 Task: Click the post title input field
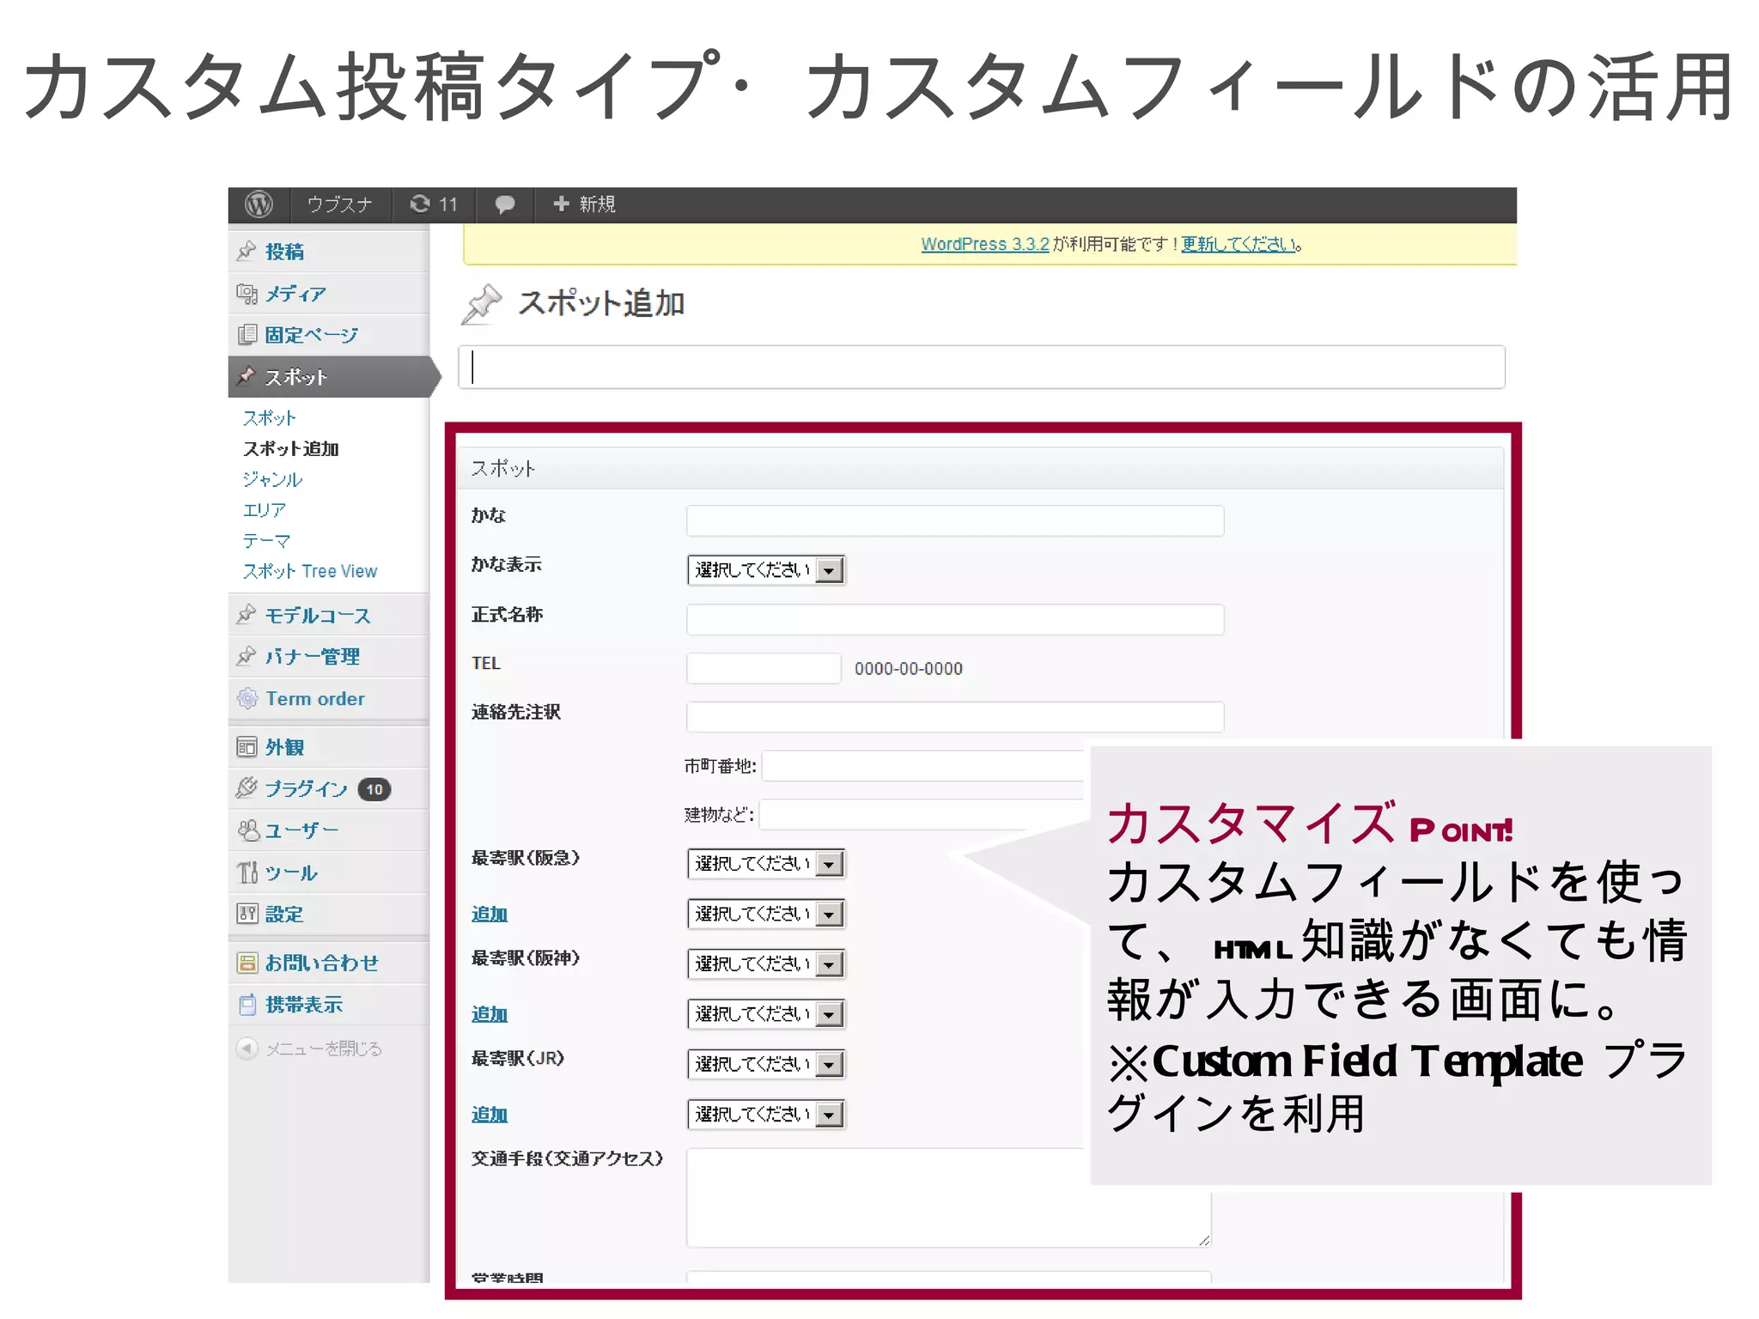[982, 367]
